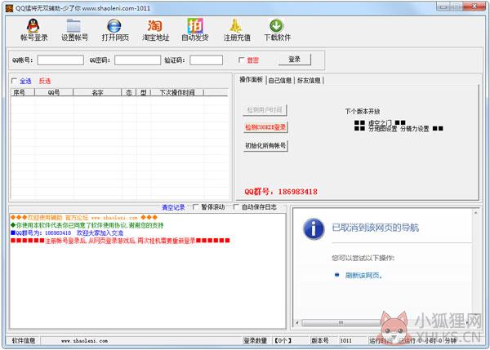Click the 已取消到该网页的导航 heading
This screenshot has height=350, width=490.
[375, 228]
